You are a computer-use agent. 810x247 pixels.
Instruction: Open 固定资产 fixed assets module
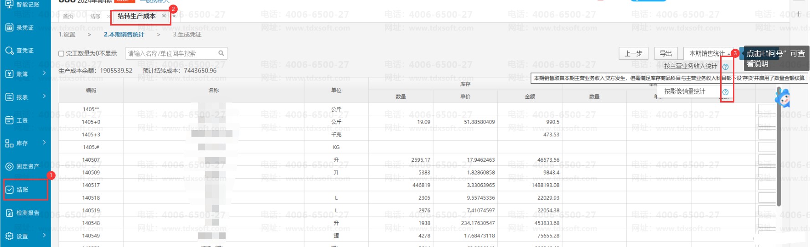pos(22,166)
